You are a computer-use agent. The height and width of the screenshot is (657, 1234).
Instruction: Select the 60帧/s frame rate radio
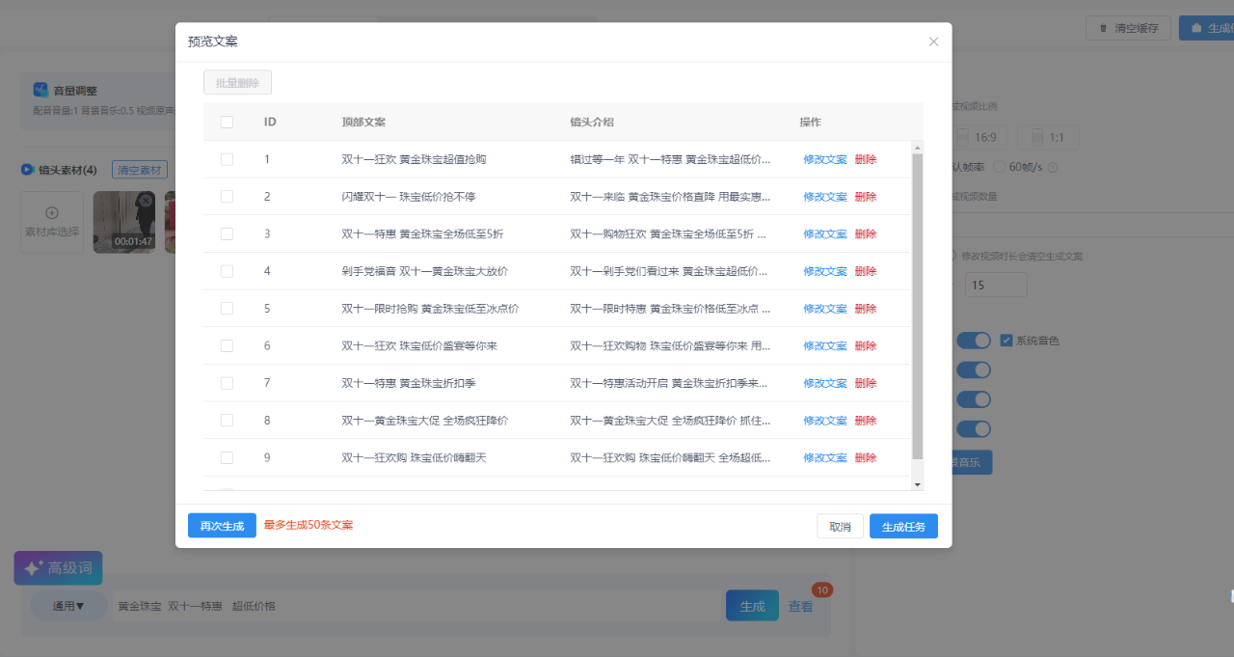(x=1000, y=167)
